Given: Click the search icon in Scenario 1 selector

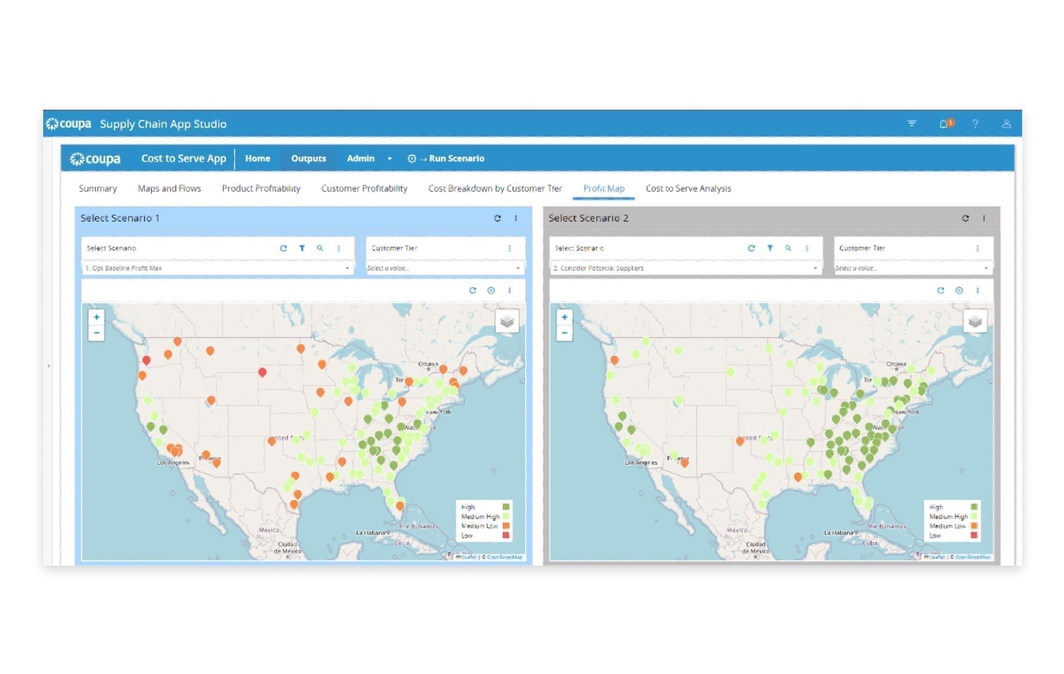Looking at the screenshot, I should coord(320,249).
